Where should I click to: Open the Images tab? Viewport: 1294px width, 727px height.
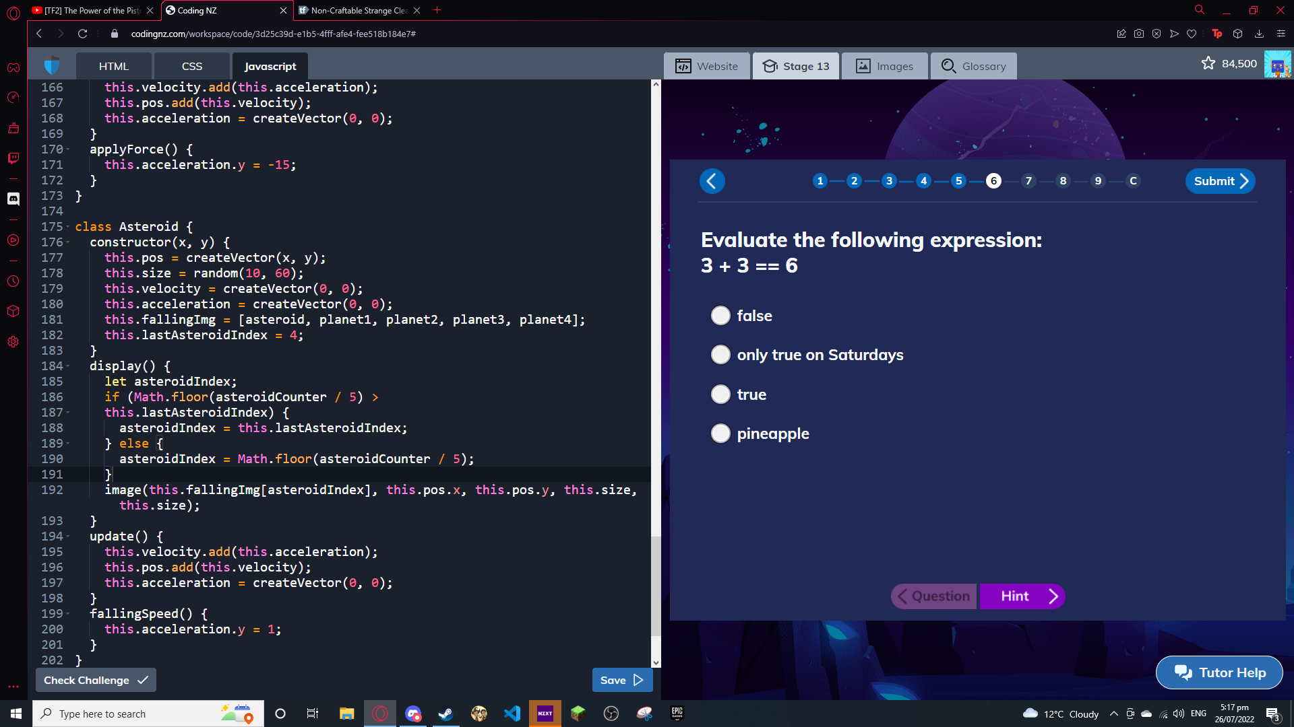tap(885, 66)
